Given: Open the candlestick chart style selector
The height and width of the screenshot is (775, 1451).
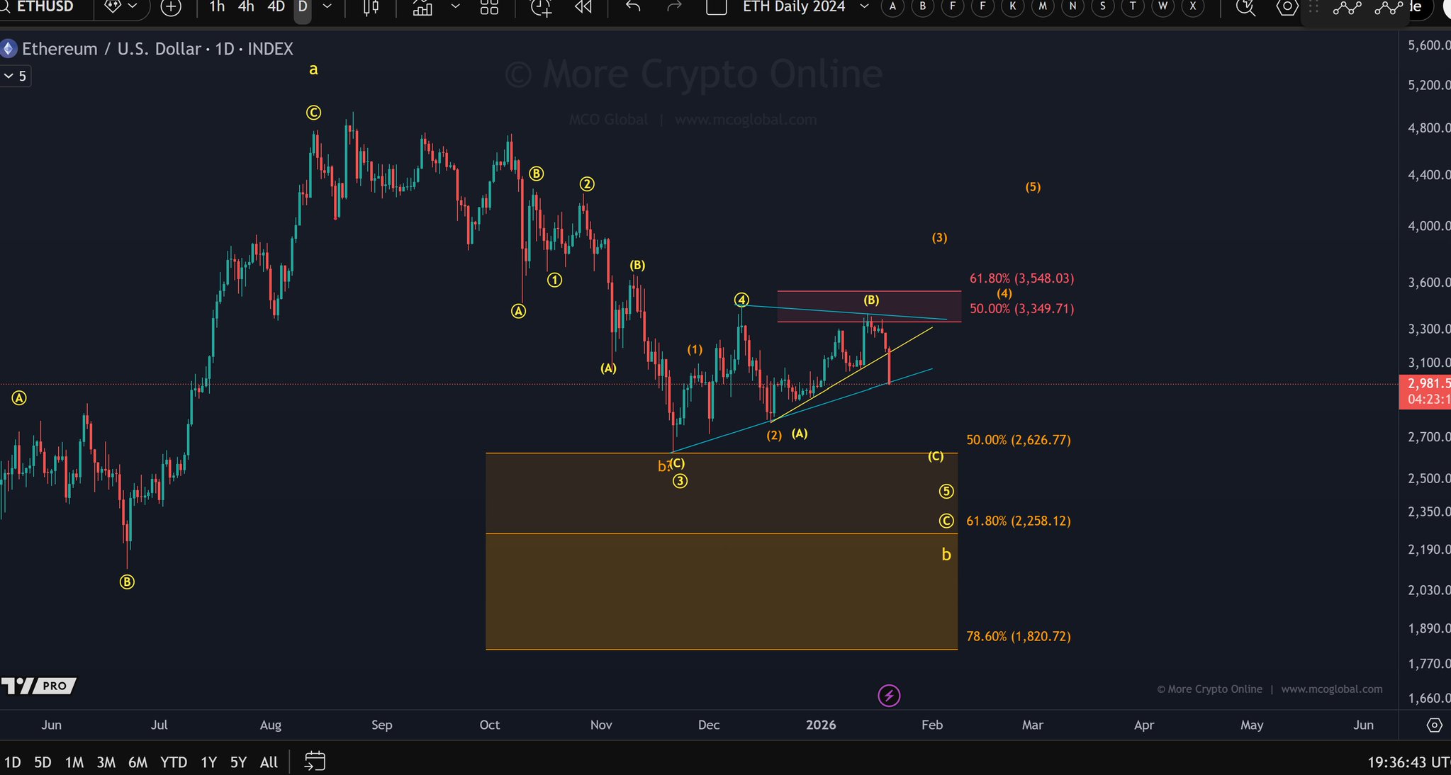Looking at the screenshot, I should point(371,7).
